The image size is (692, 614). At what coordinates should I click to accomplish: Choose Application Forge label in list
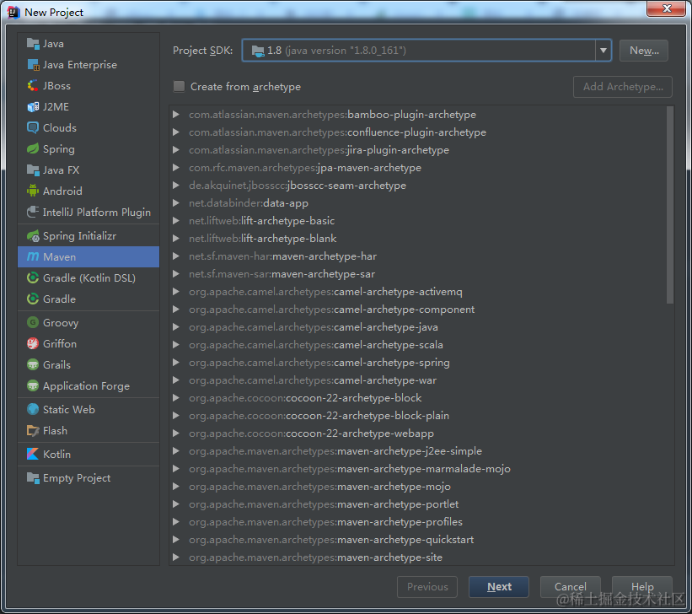click(x=86, y=386)
